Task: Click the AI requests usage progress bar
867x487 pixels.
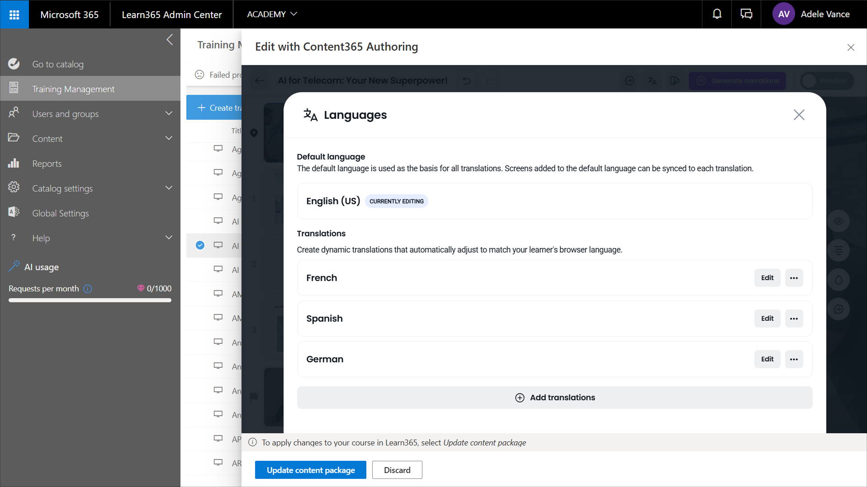Action: click(90, 300)
